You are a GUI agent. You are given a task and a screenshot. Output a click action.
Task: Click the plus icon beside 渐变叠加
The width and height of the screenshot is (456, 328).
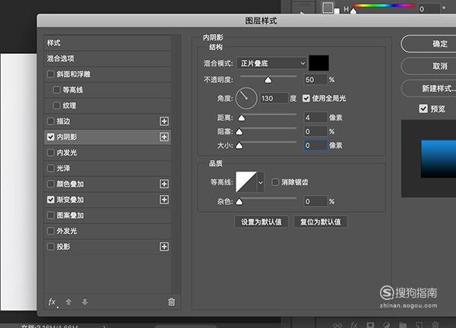[x=164, y=200]
